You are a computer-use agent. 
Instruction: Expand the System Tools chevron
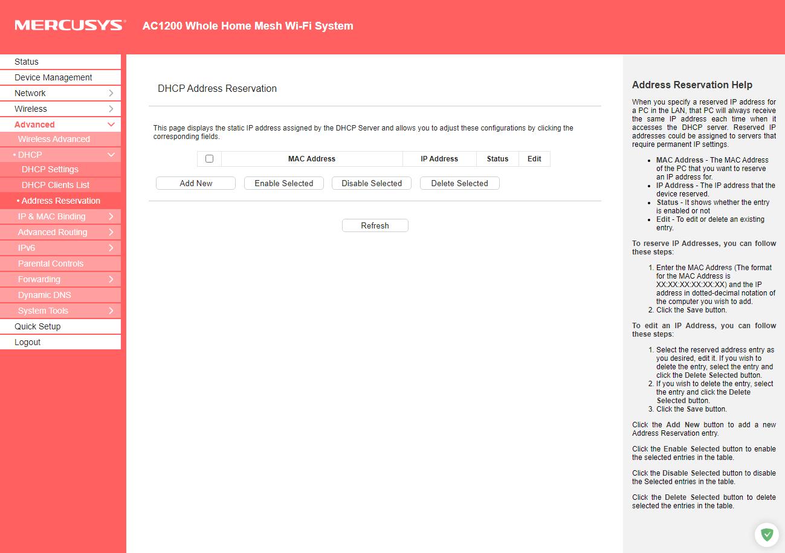[x=111, y=311]
